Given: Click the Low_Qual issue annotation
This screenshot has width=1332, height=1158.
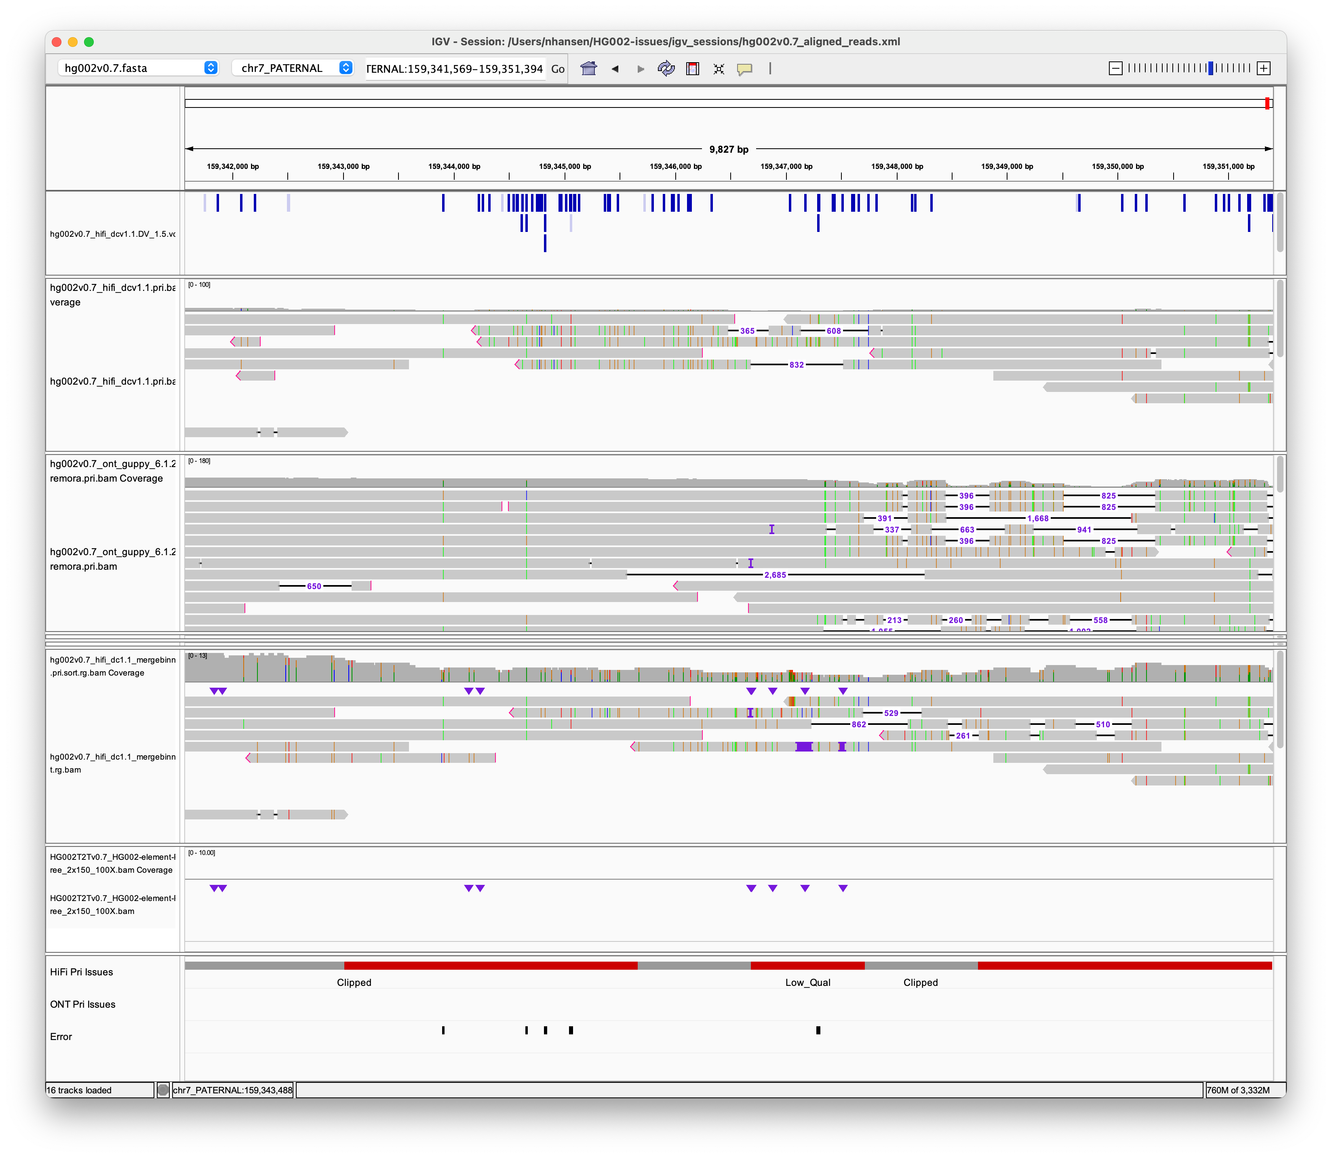Looking at the screenshot, I should coord(809,982).
